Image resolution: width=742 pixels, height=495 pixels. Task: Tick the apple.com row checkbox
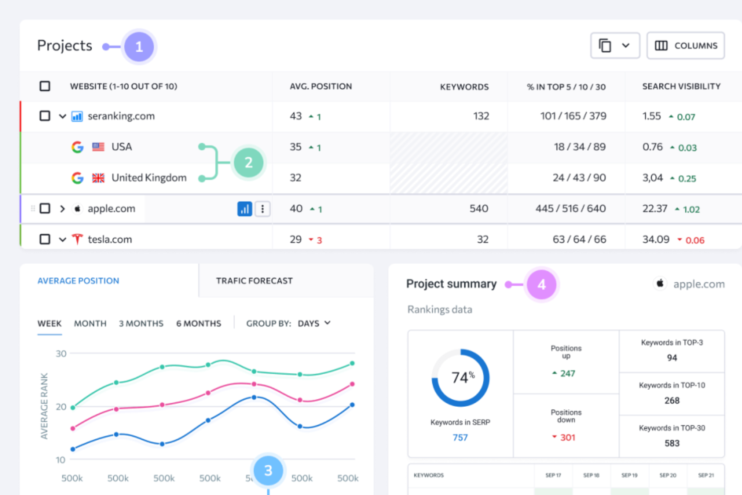click(45, 208)
